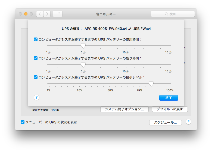The width and height of the screenshot is (212, 152).
Task: Click the battery usage time slider knob
Action: [x=83, y=46]
